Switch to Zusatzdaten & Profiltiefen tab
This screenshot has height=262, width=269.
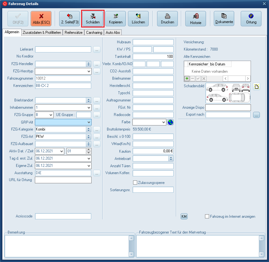tap(42, 33)
